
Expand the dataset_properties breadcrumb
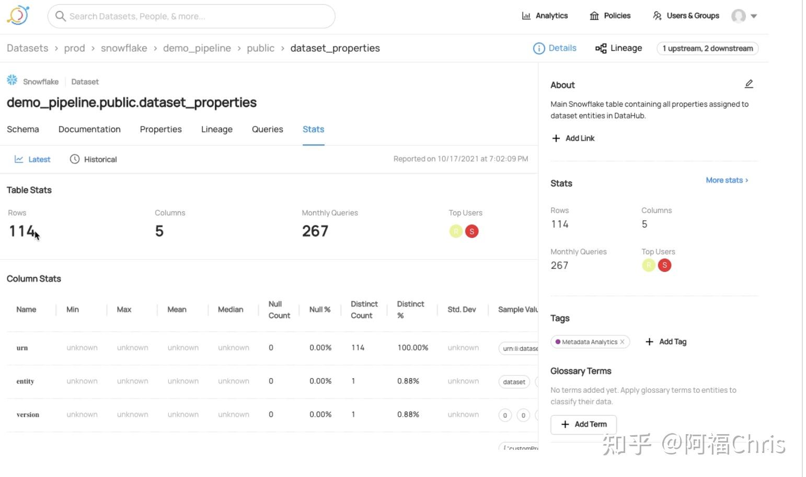point(335,48)
